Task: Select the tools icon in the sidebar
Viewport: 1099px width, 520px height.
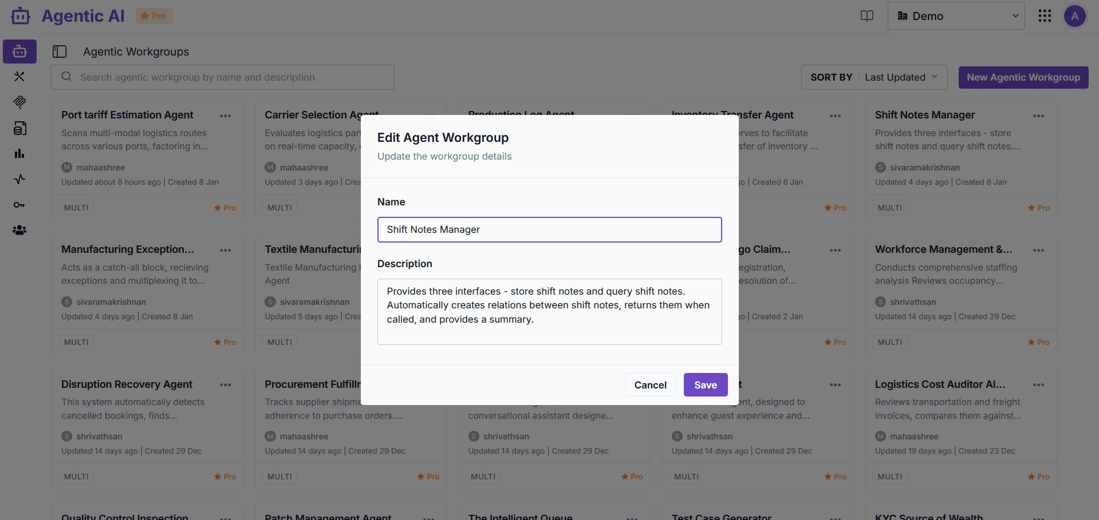Action: point(19,77)
